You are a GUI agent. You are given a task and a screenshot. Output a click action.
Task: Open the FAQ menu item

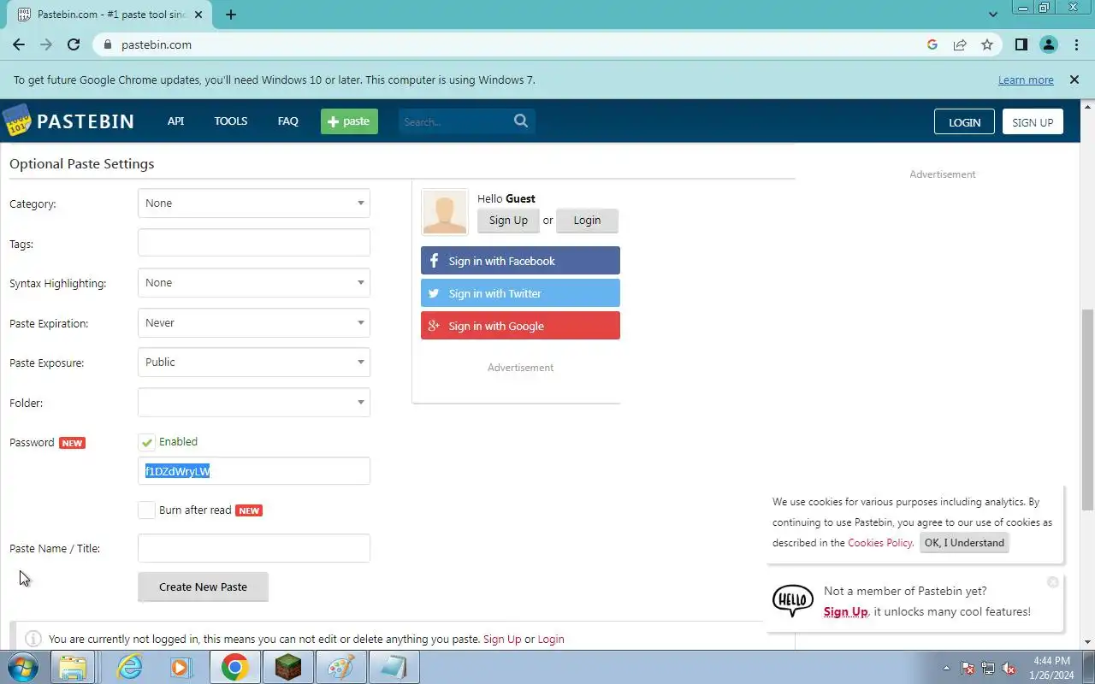(288, 121)
